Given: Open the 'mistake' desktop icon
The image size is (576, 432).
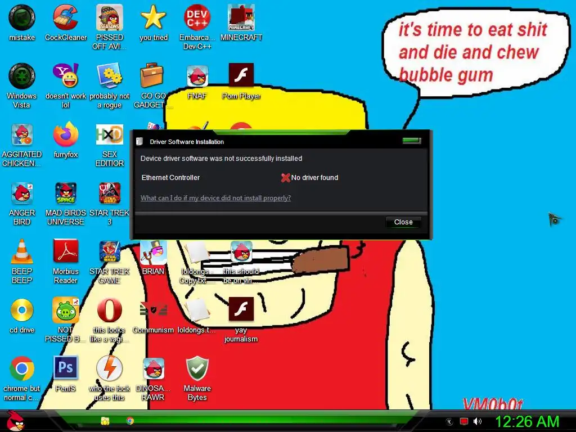Looking at the screenshot, I should [22, 18].
